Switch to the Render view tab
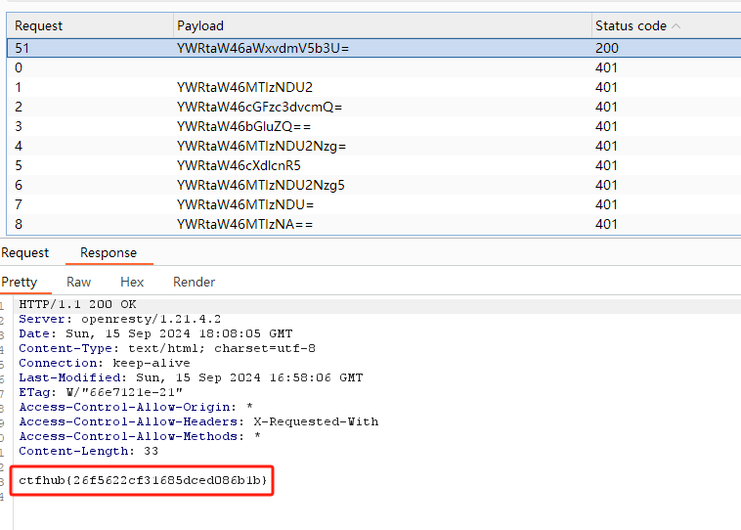 (x=194, y=282)
